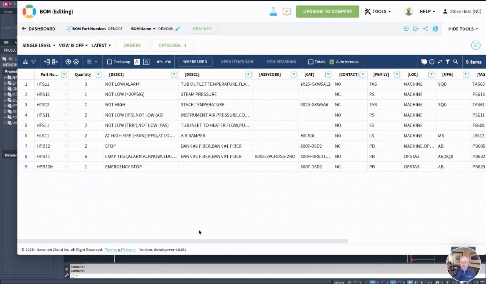Enable the Text wrap checkbox
The image size is (486, 284).
click(109, 62)
